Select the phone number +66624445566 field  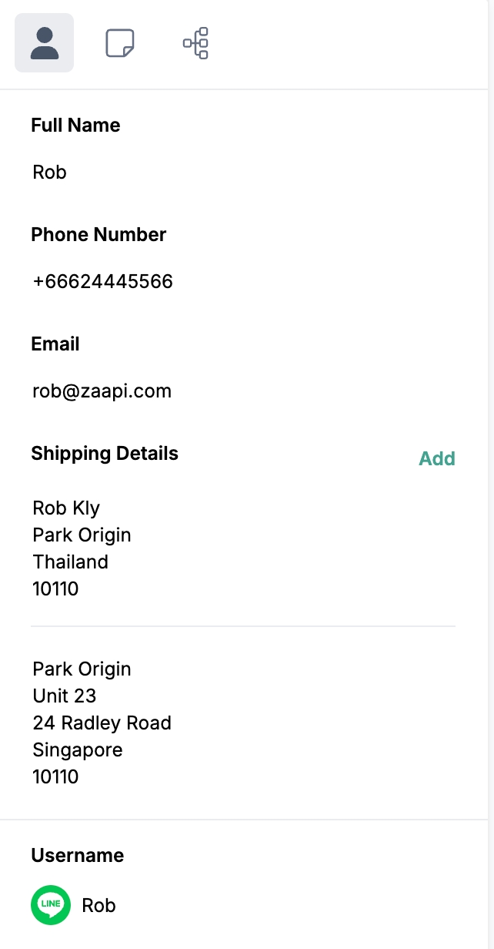102,281
